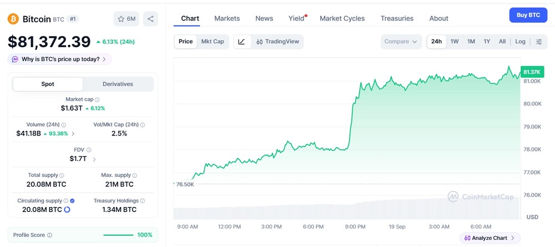
Task: Open Why is BTC's price up today
Action: (x=59, y=59)
